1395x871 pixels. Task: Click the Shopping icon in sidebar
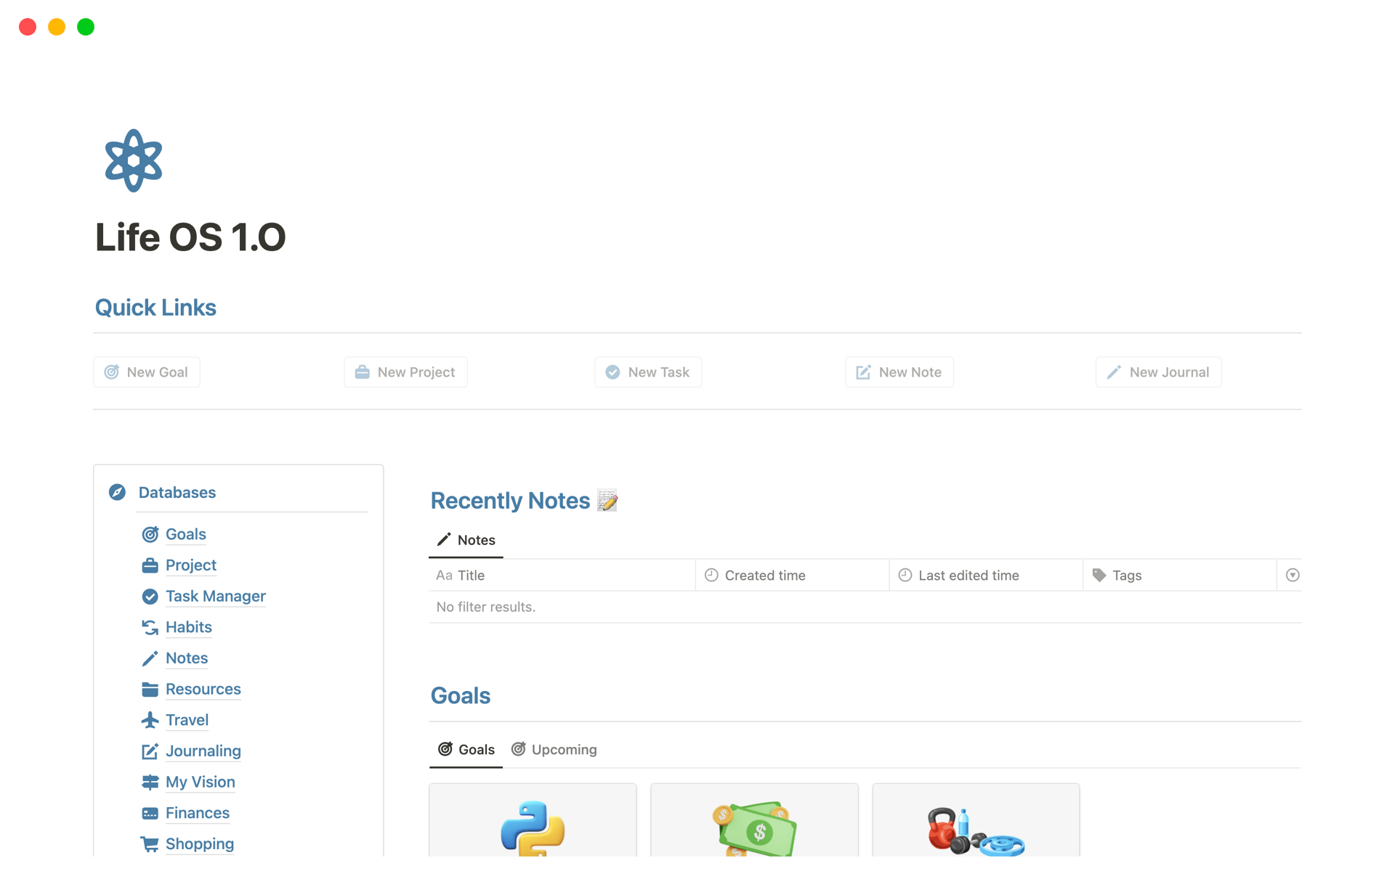[x=150, y=843]
